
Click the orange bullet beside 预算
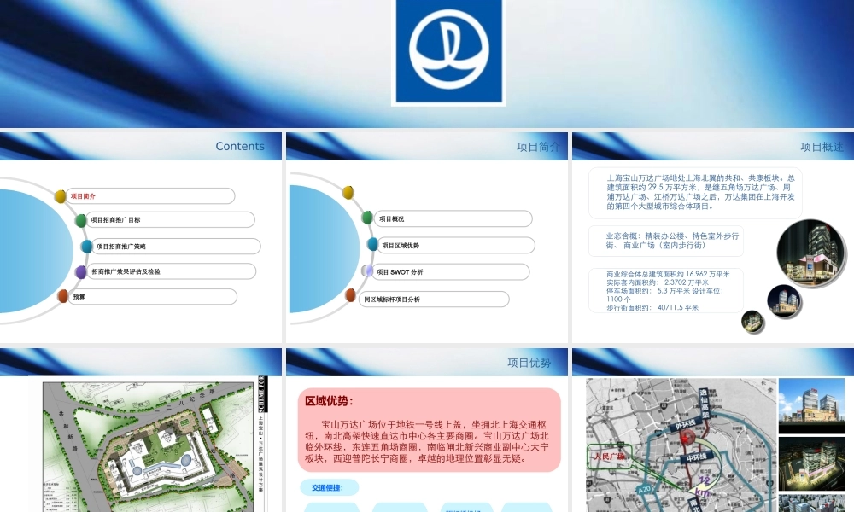[x=62, y=296]
